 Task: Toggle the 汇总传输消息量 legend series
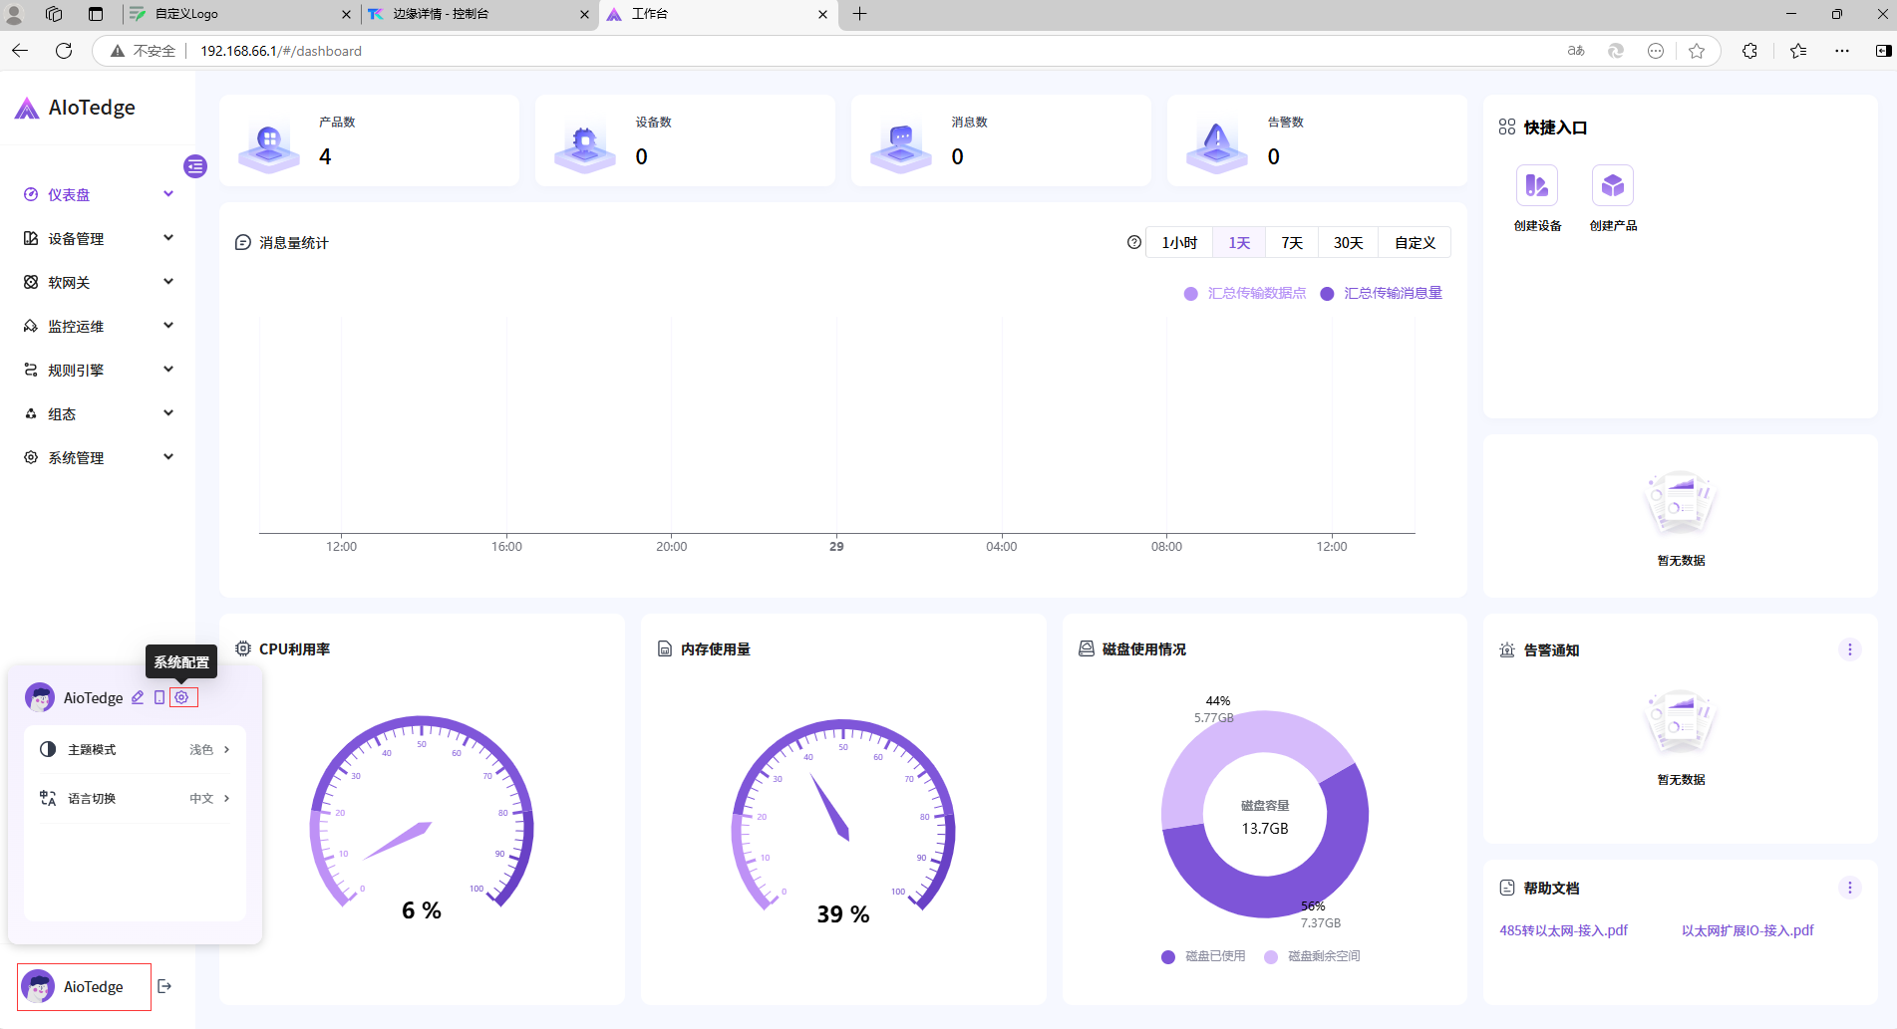pos(1383,293)
